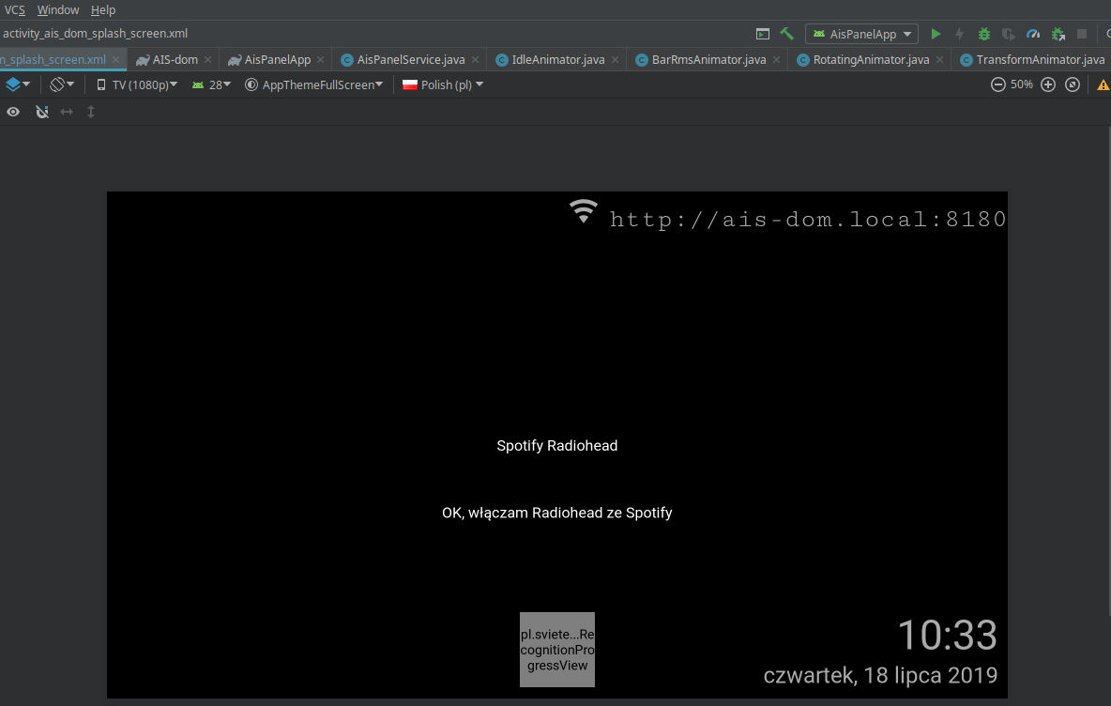The width and height of the screenshot is (1111, 706).
Task: Zoom in with the plus icon
Action: 1048,84
